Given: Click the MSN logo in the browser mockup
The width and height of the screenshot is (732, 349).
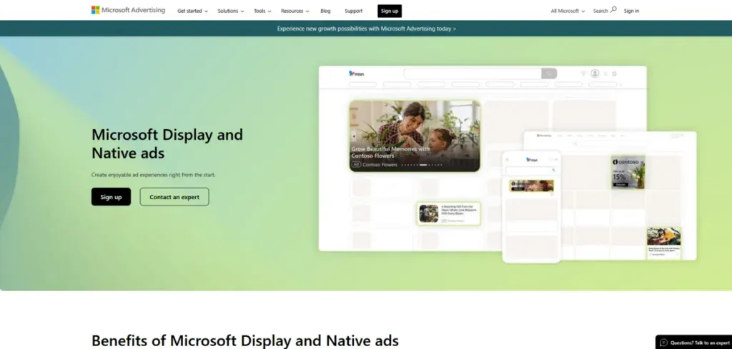Looking at the screenshot, I should (x=356, y=74).
